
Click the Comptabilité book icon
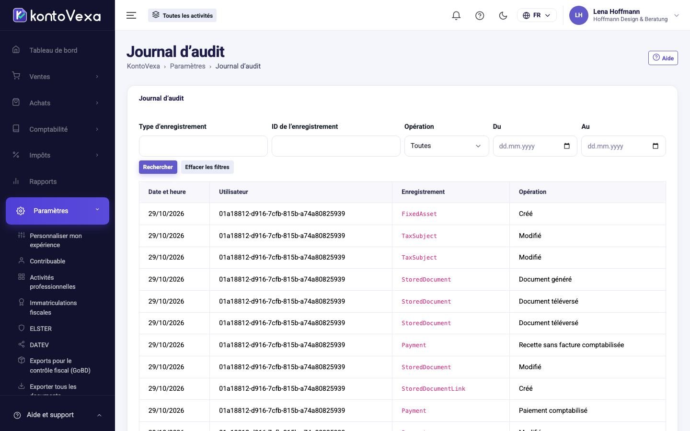coord(16,129)
